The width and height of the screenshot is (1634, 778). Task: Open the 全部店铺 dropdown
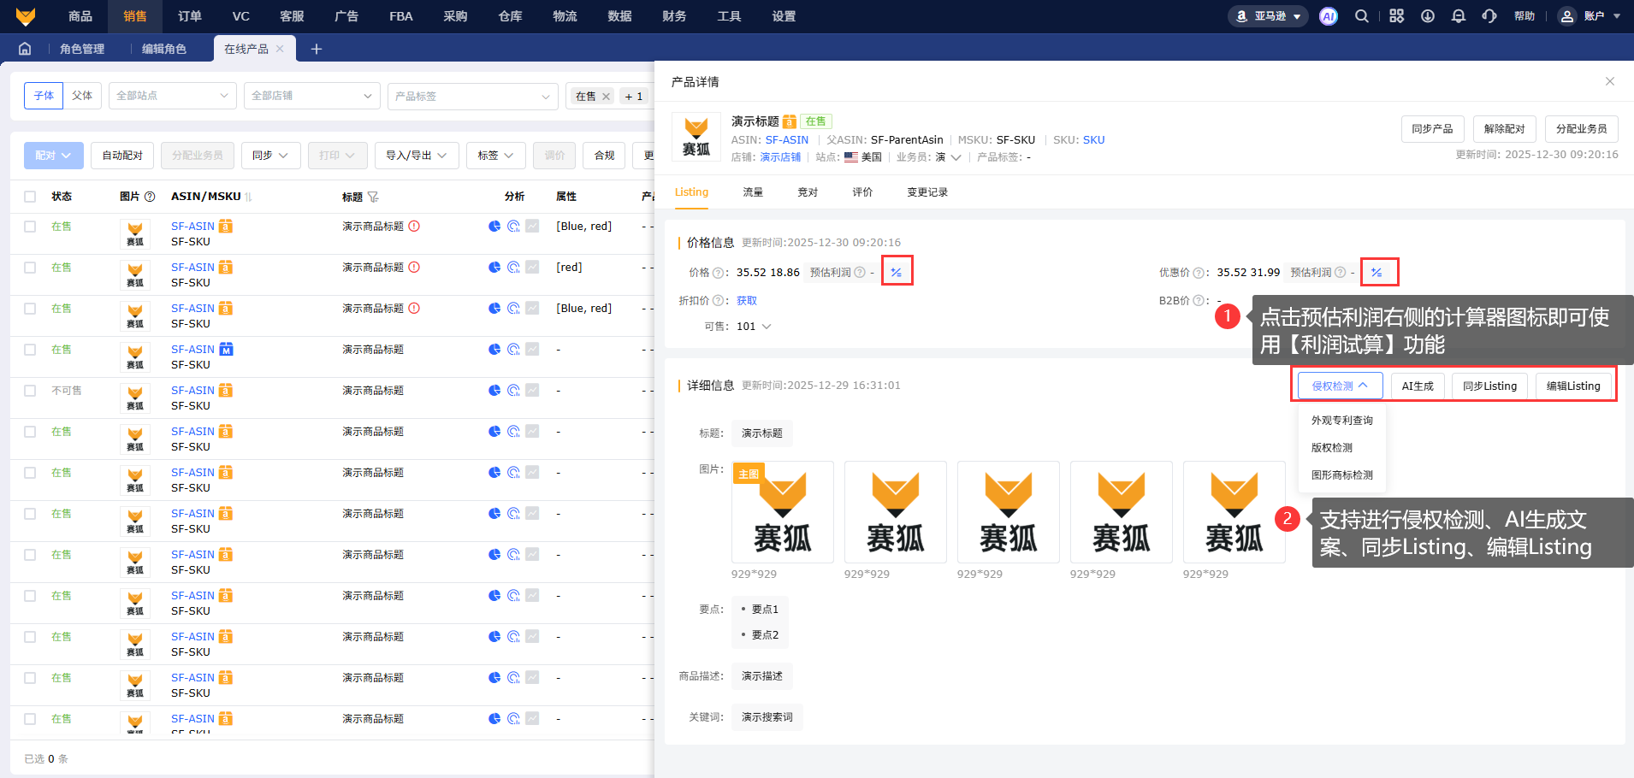coord(312,96)
